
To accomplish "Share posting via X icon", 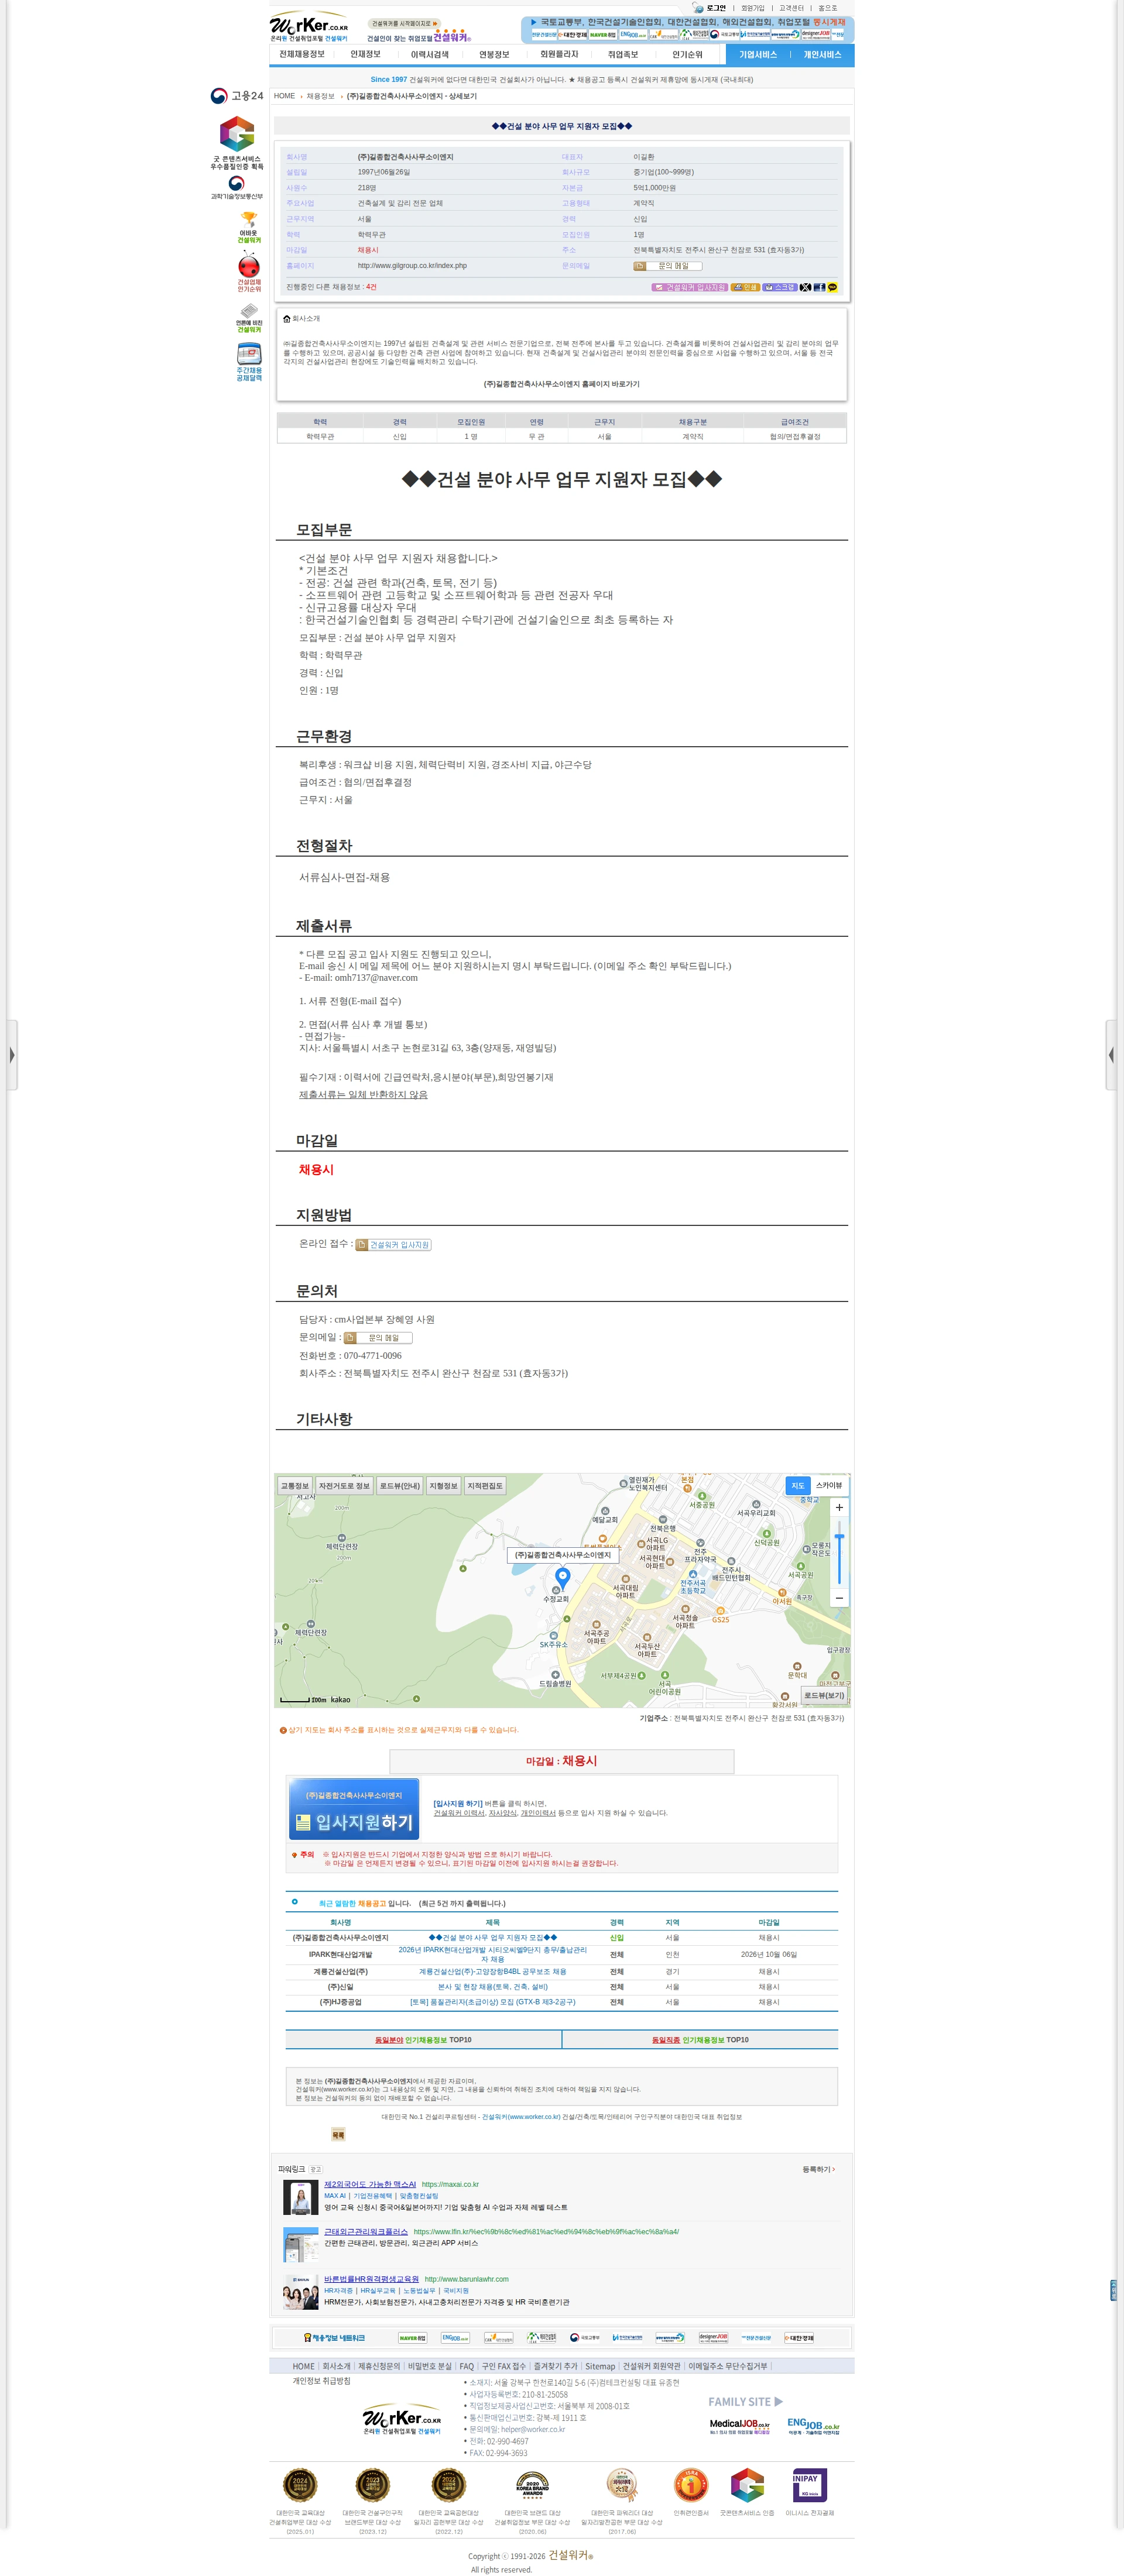I will (805, 287).
